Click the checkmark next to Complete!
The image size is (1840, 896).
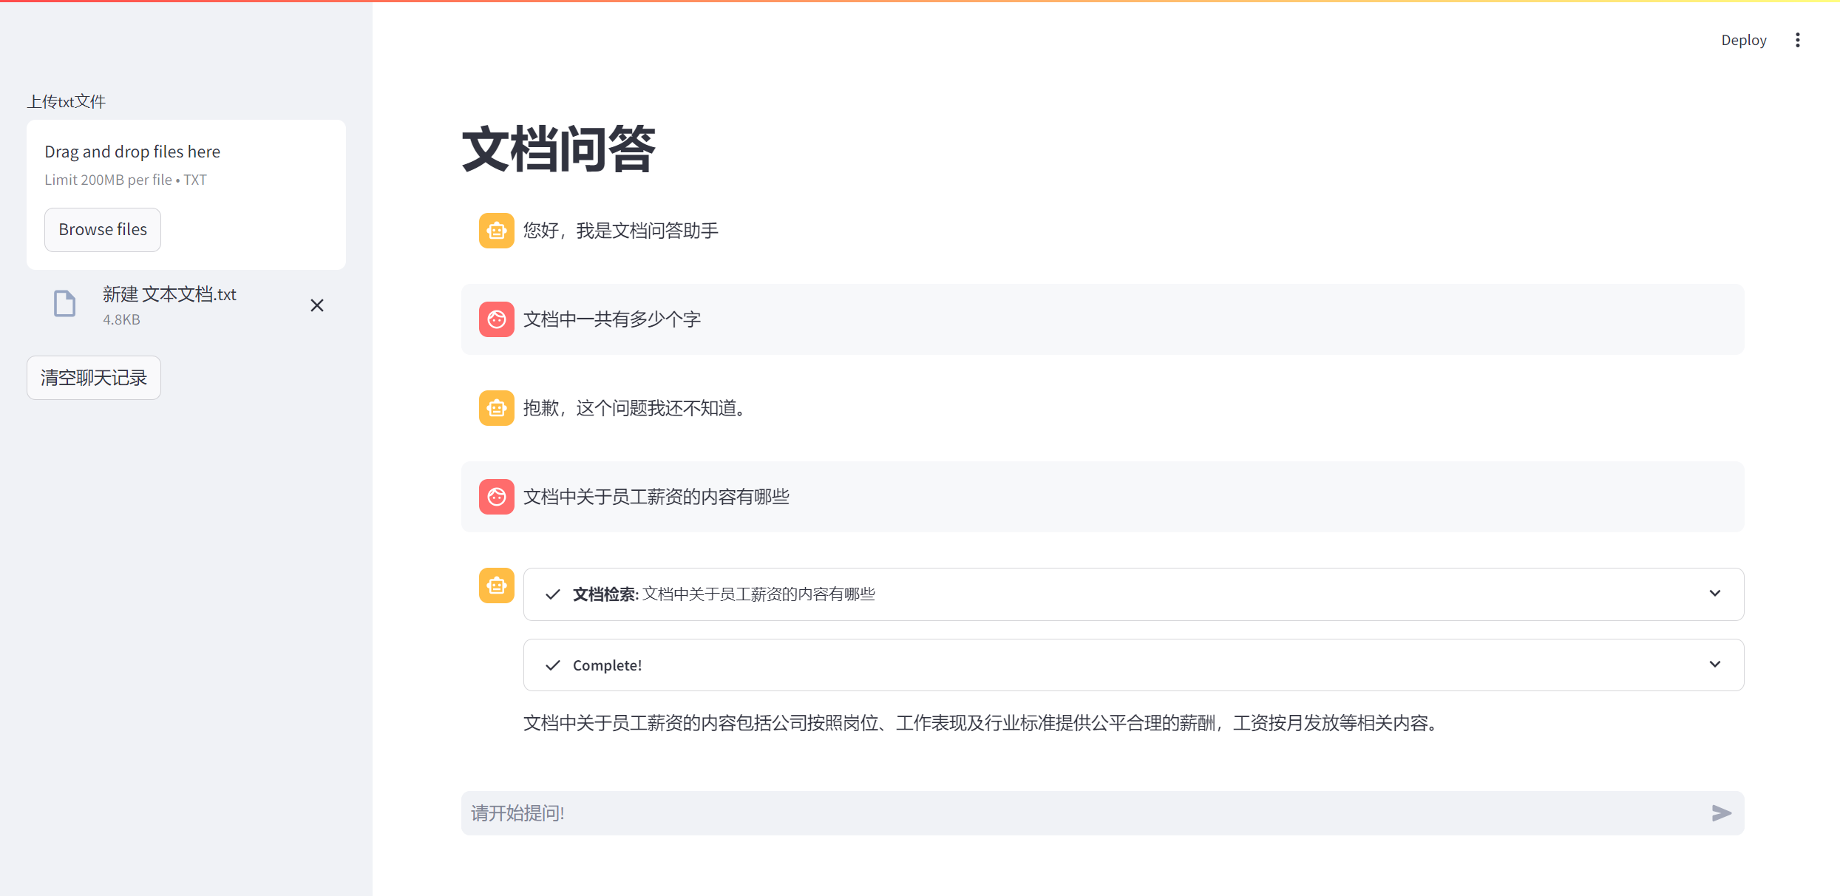point(552,665)
